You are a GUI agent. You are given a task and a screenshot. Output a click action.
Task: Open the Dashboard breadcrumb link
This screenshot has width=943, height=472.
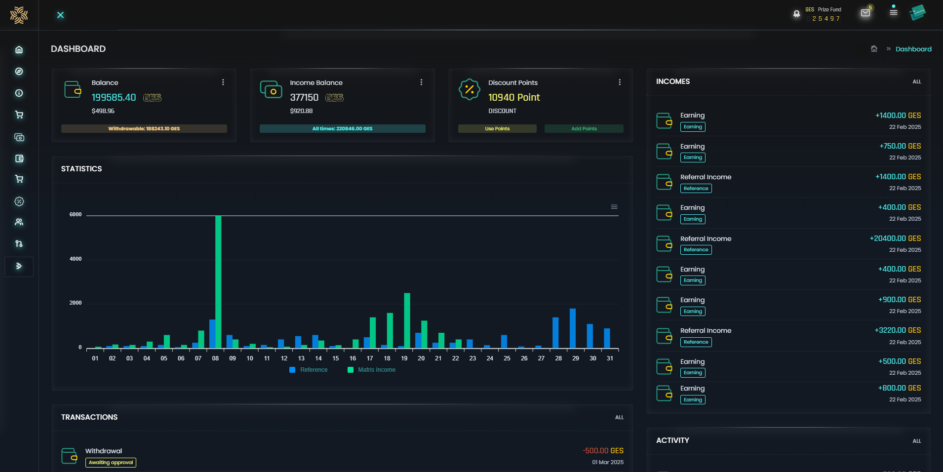913,48
